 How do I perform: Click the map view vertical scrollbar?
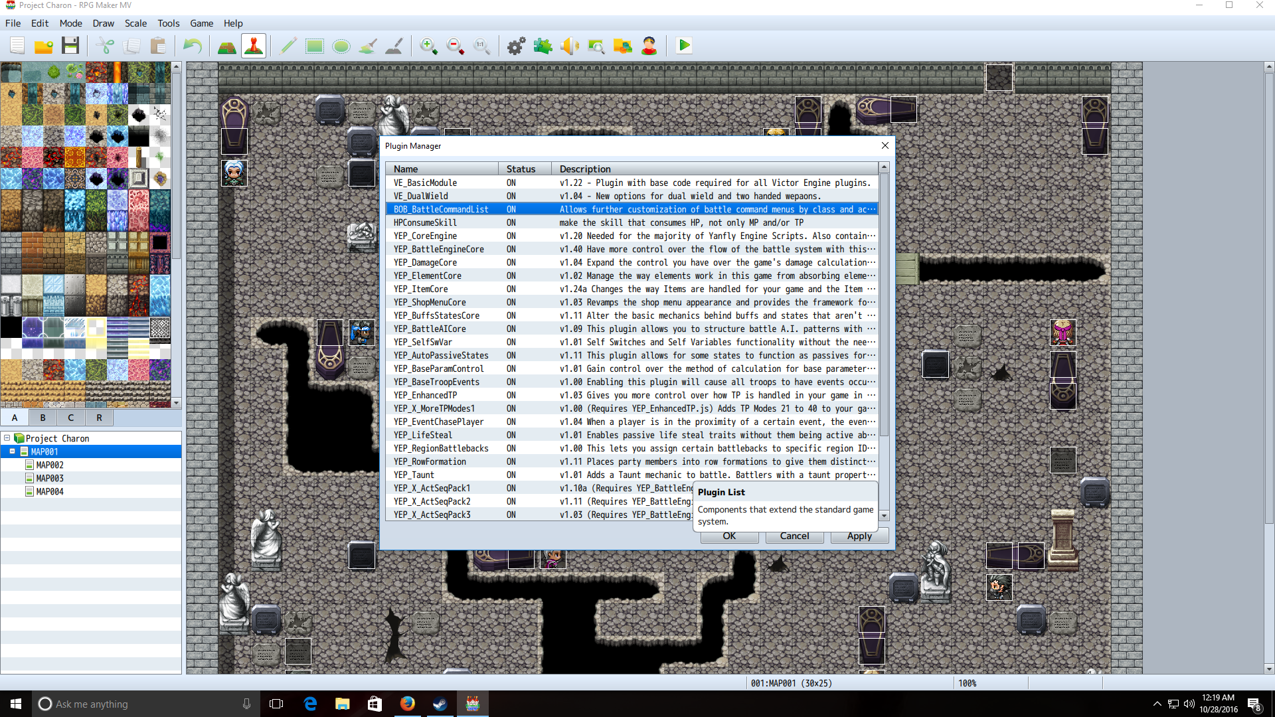coord(1269,368)
